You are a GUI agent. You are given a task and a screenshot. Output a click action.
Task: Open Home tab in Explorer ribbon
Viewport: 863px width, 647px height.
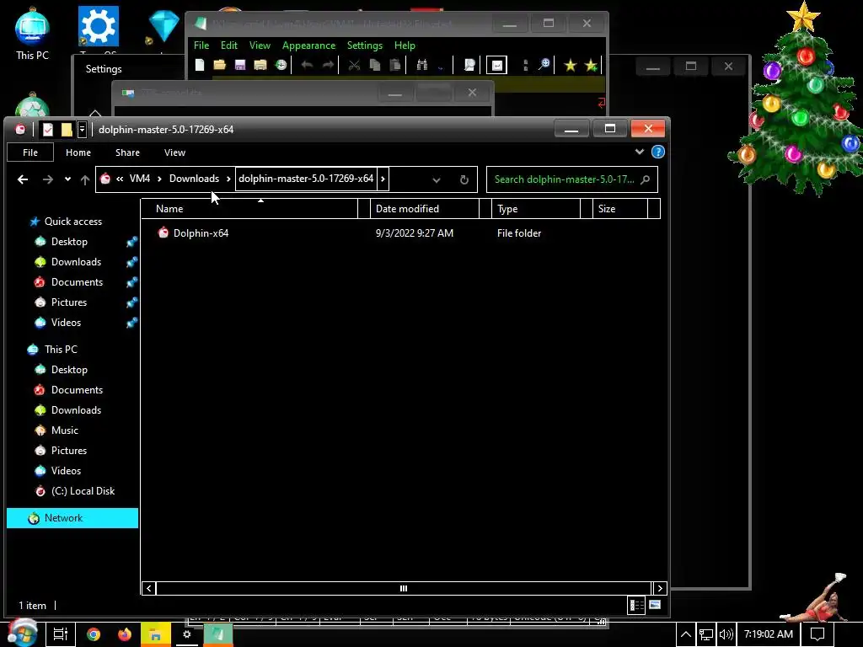point(78,152)
